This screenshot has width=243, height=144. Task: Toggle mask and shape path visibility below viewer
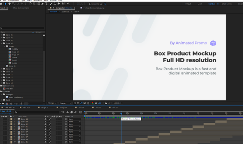pos(81,103)
